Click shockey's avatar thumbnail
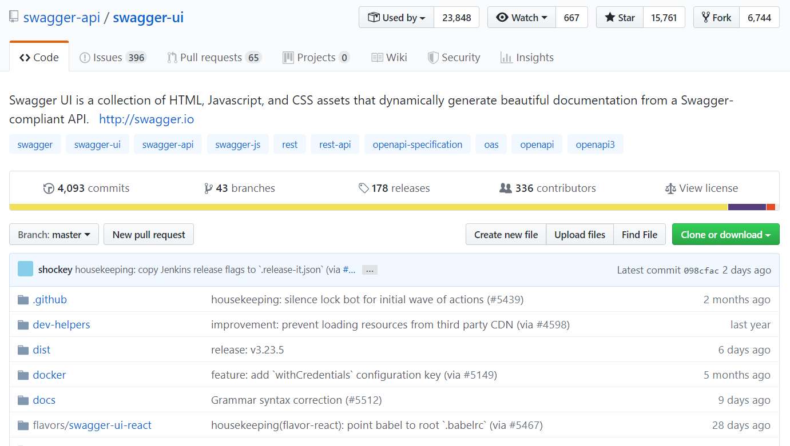Viewport: 790px width, 446px height. tap(25, 269)
